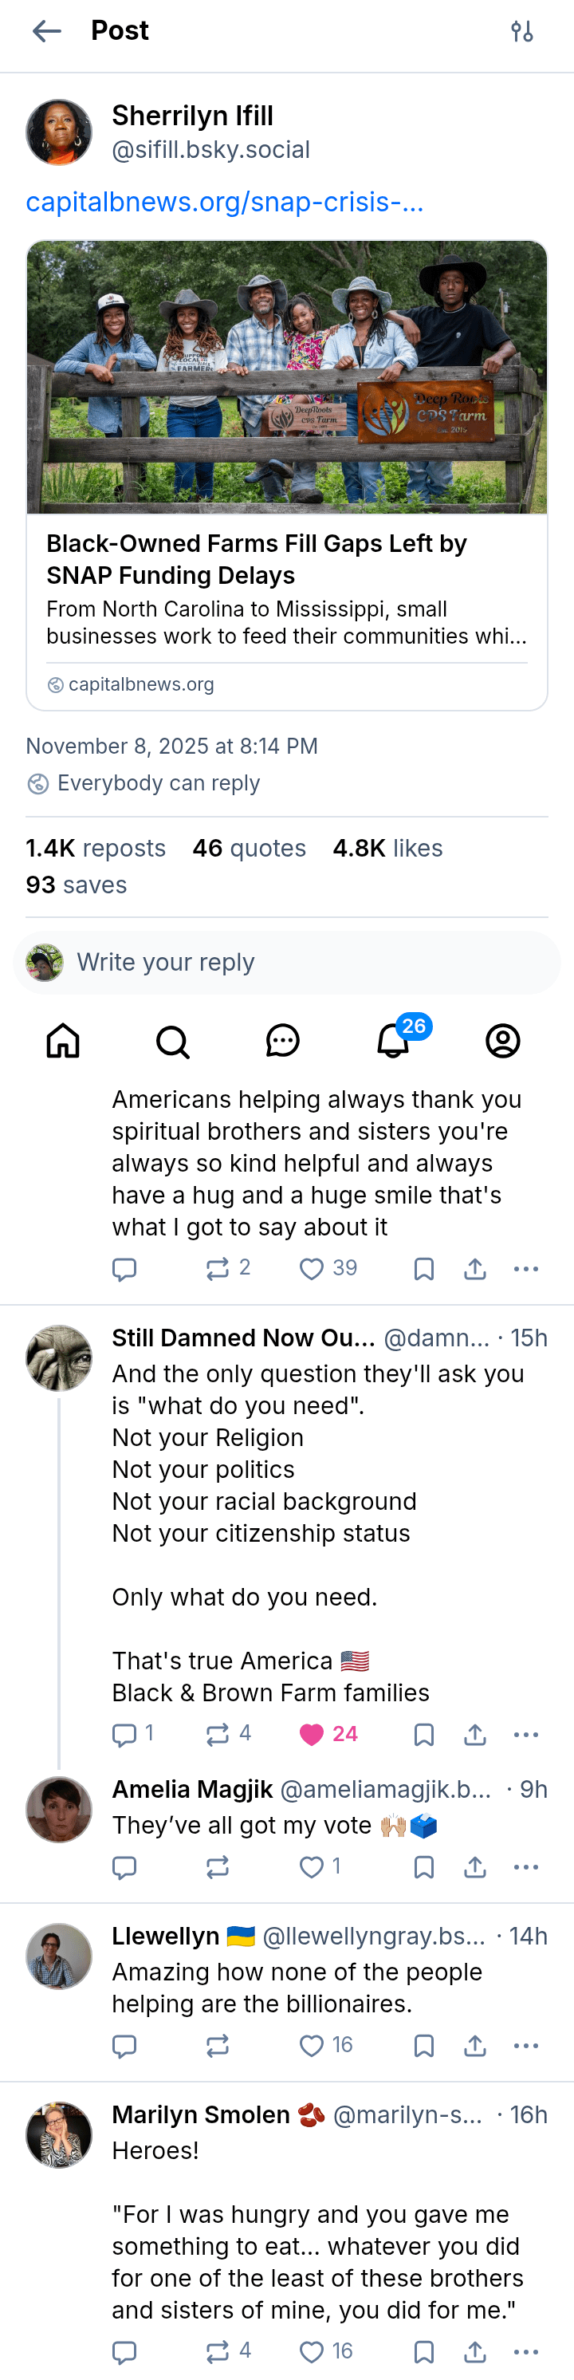Like Amelia Magjik's reply
This screenshot has width=574, height=2380.
pyautogui.click(x=312, y=1867)
